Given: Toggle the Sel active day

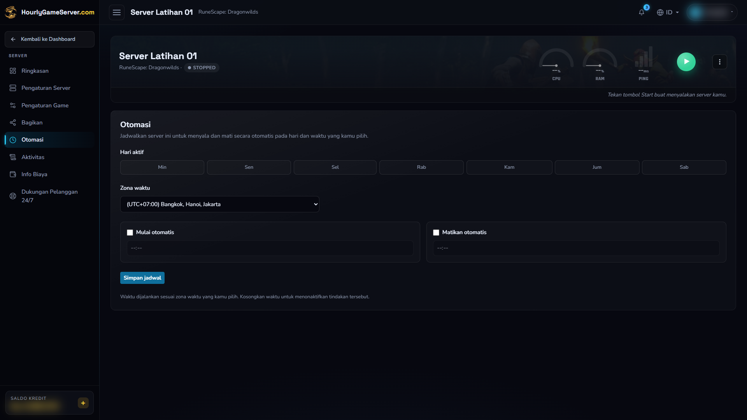Looking at the screenshot, I should (x=335, y=167).
